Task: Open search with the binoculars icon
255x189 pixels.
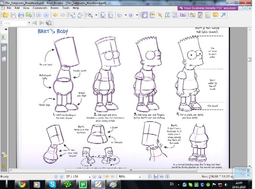Action: point(168,15)
